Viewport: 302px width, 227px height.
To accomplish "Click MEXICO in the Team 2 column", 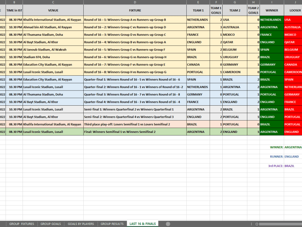I will (x=235, y=35).
